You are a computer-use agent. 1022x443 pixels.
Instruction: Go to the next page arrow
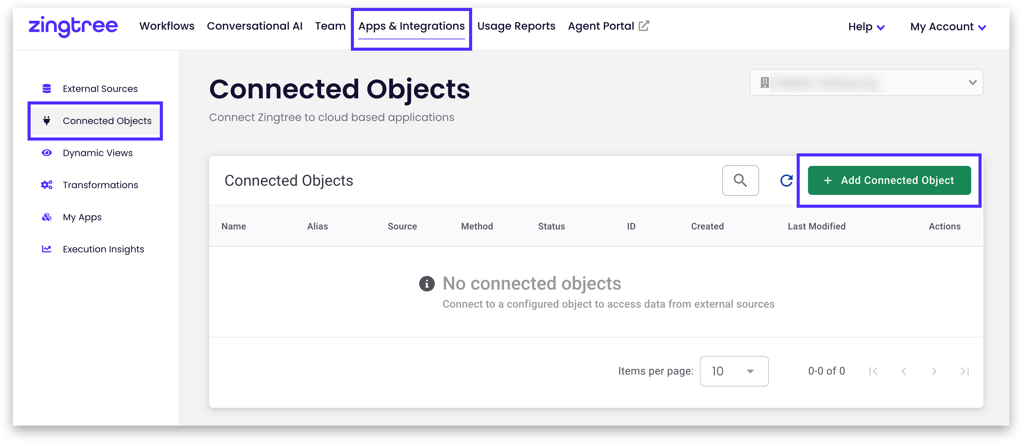coord(934,371)
